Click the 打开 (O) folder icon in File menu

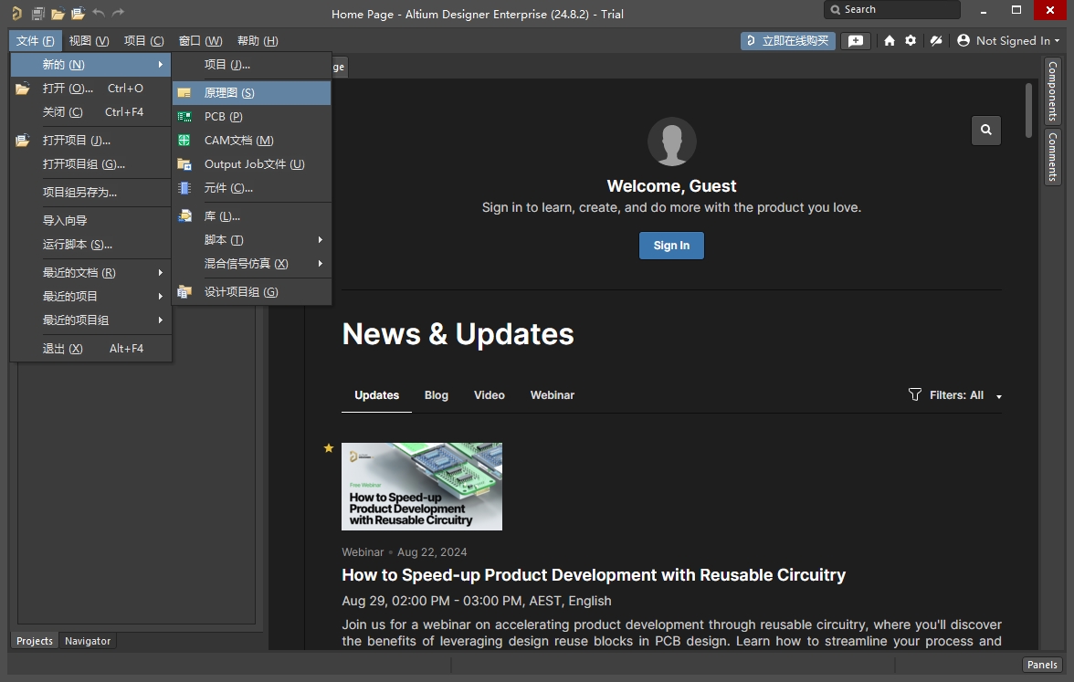click(x=23, y=89)
